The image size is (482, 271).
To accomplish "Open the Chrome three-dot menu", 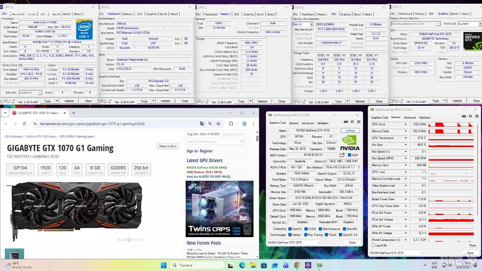I will [253, 123].
